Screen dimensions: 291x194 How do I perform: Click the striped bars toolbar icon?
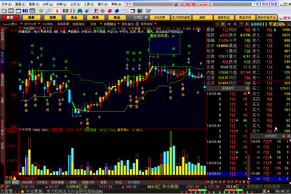coord(72,11)
